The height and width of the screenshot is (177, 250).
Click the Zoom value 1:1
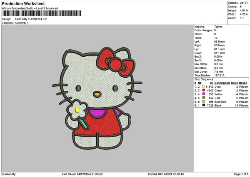click(x=242, y=18)
